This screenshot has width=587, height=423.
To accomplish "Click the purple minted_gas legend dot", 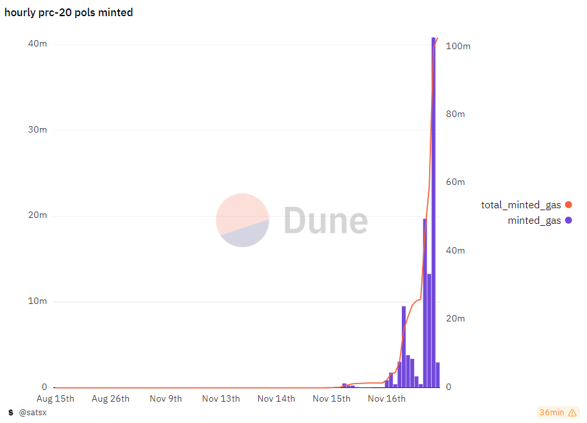I will click(568, 221).
